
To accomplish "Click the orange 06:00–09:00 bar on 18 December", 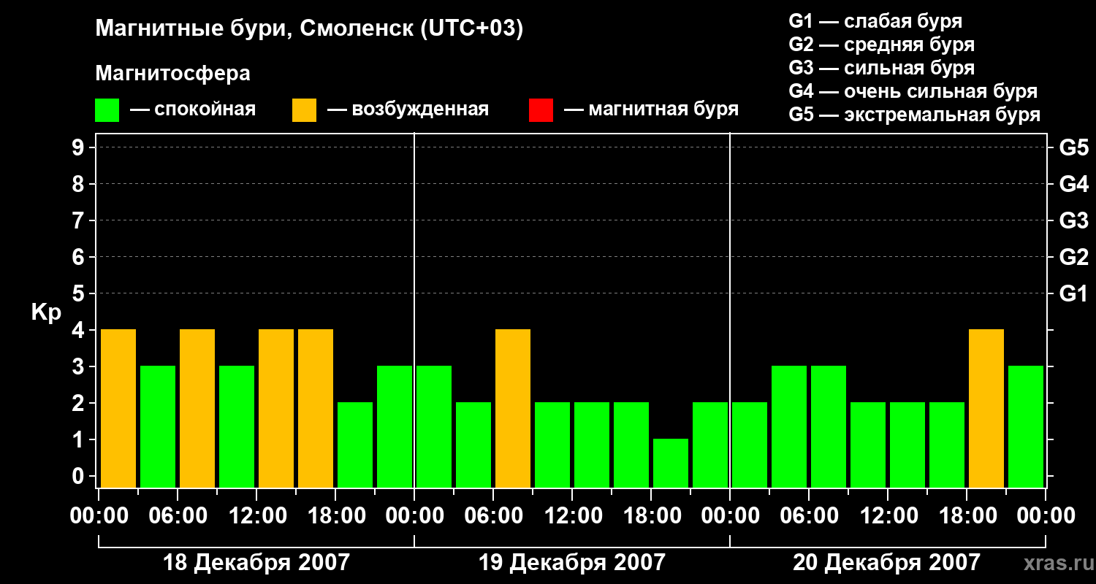I will point(197,408).
